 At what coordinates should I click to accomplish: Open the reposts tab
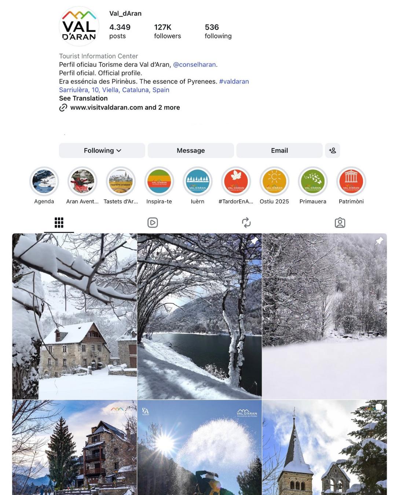246,223
